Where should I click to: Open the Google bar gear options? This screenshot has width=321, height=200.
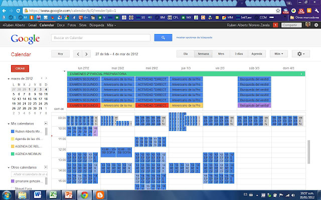pos(316,25)
